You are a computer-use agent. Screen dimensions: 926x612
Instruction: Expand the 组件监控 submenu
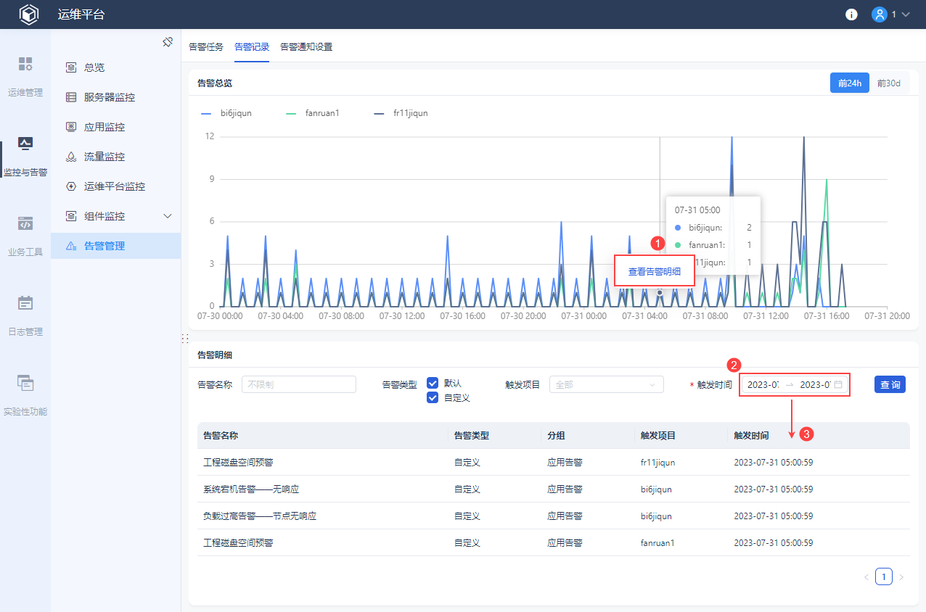(x=168, y=216)
